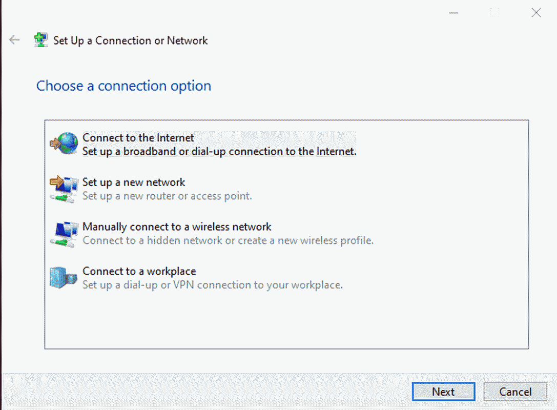The width and height of the screenshot is (557, 410).
Task: Select Manually connect to a wireless network
Action: (228, 233)
